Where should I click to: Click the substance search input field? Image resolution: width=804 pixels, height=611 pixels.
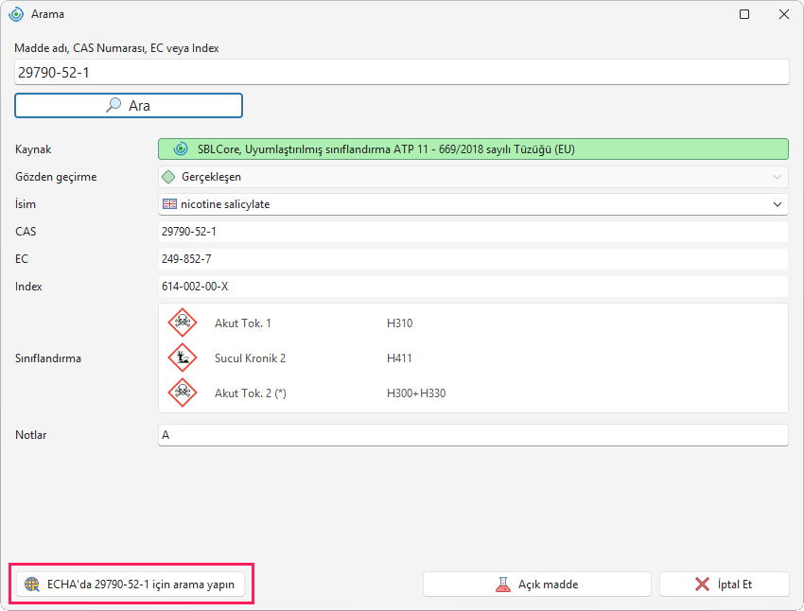point(401,72)
